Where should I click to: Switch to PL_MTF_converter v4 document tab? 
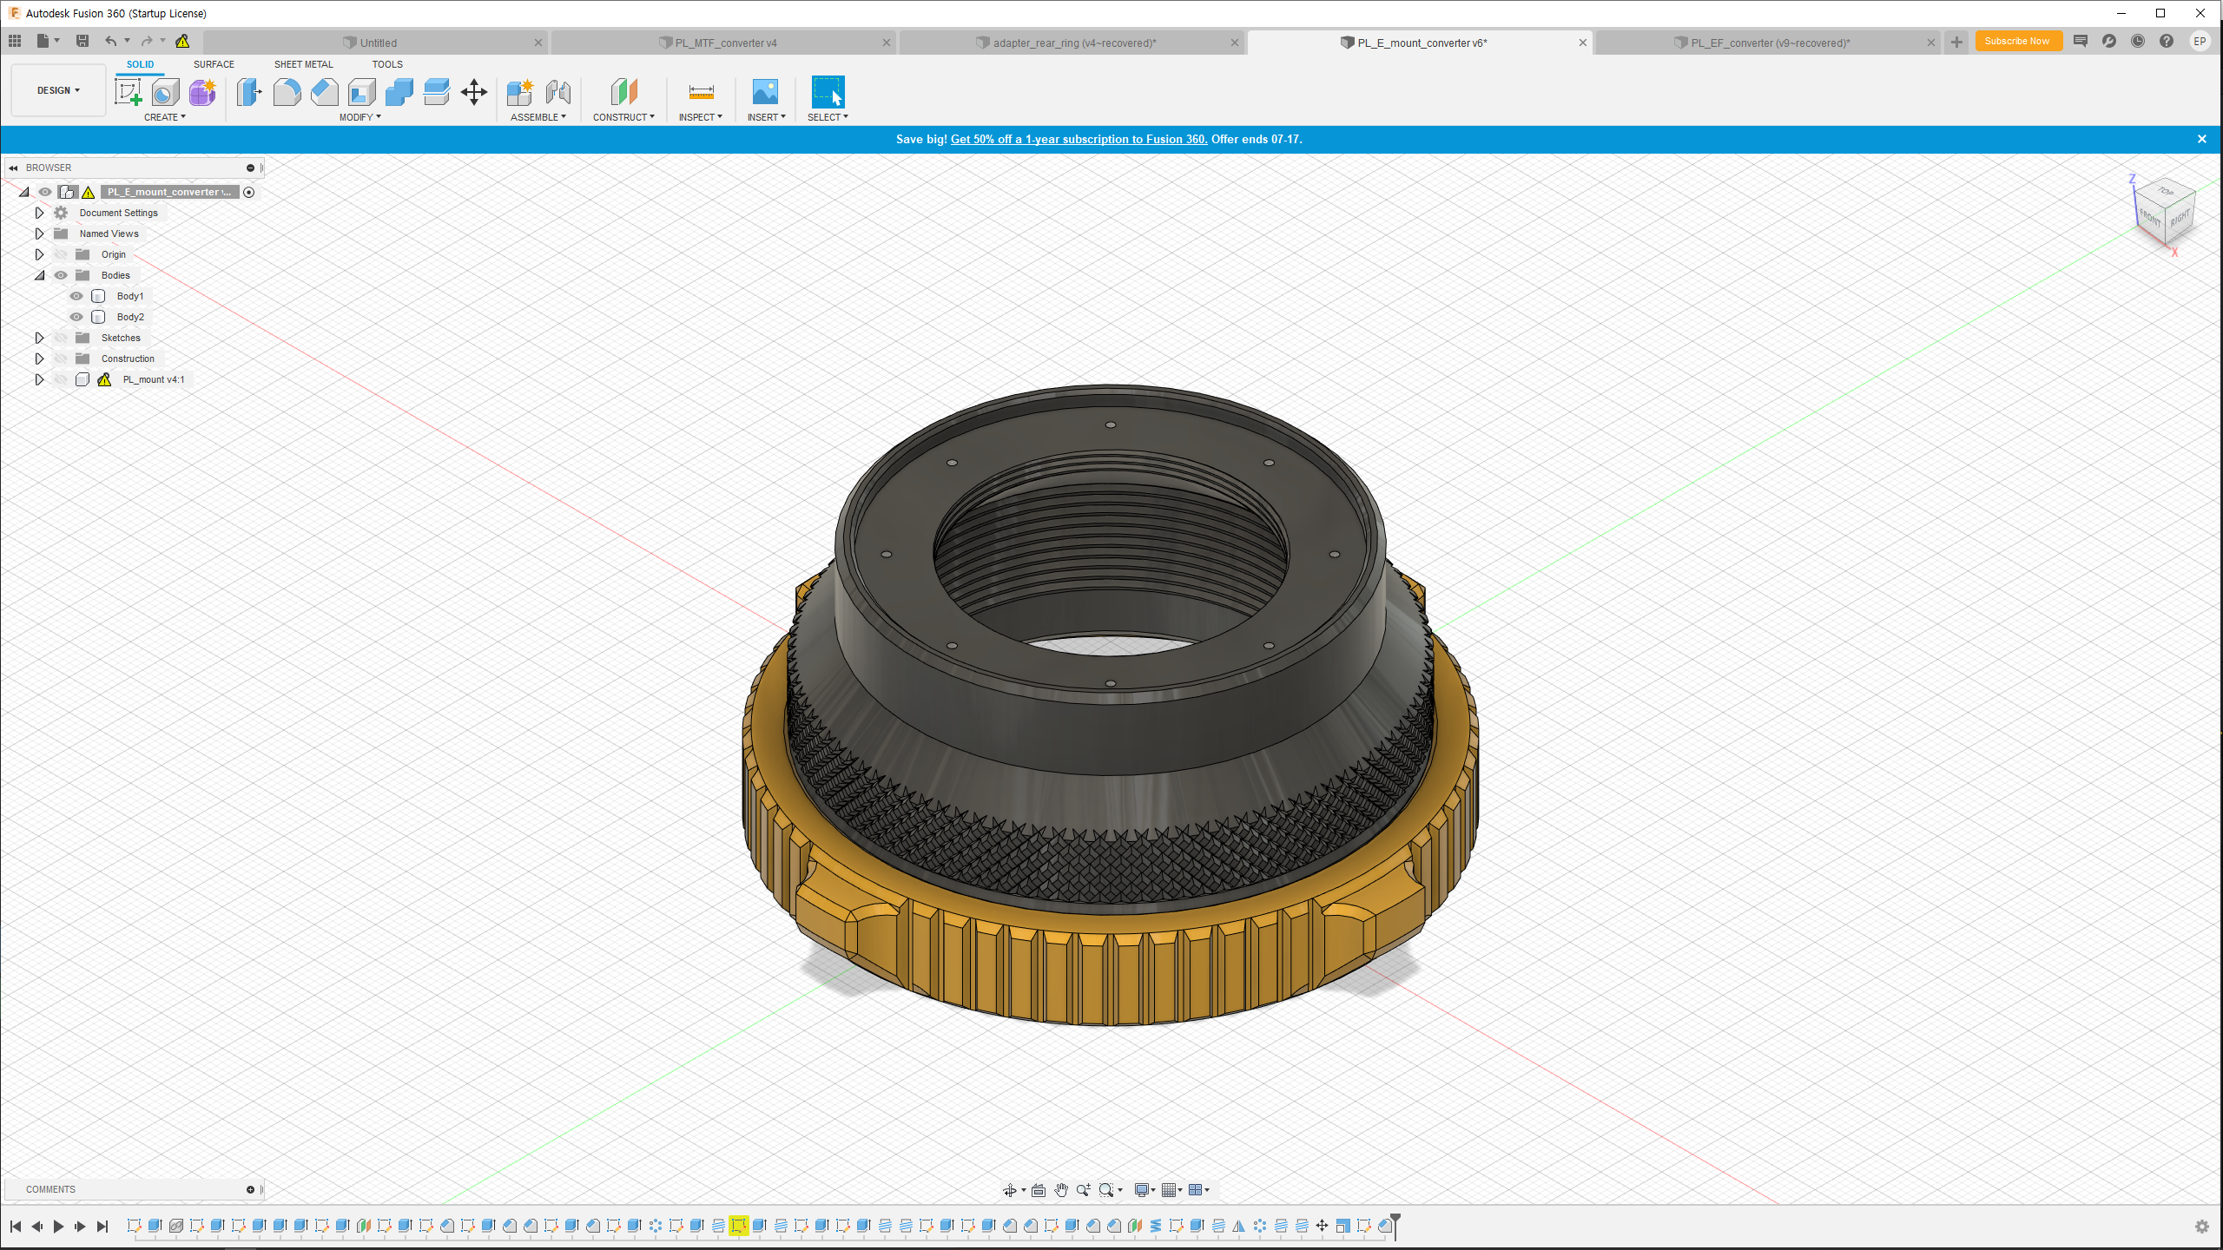pos(725,43)
